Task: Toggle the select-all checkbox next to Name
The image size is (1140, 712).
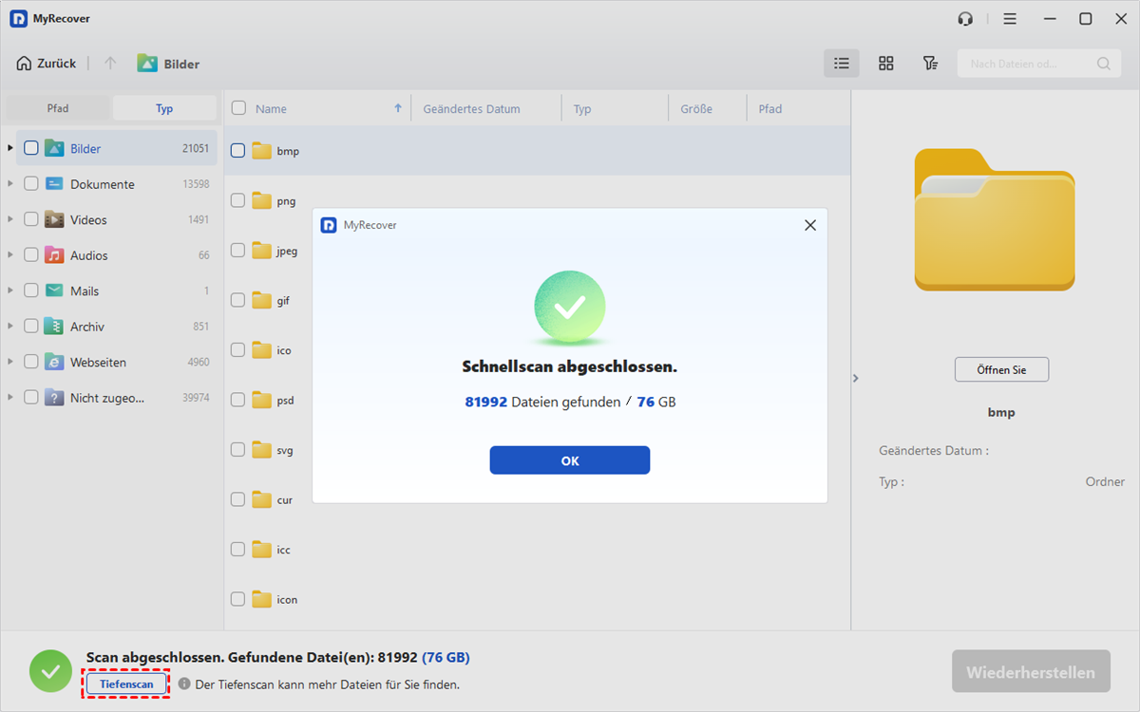Action: click(x=238, y=108)
